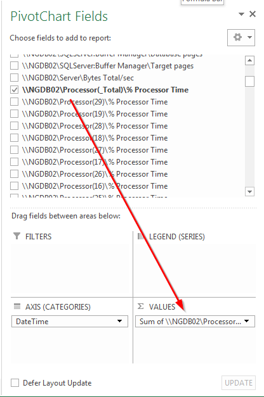Image resolution: width=264 pixels, height=397 pixels.
Task: Open Sum of \\NGDB02\Processor dropdown
Action: point(246,321)
